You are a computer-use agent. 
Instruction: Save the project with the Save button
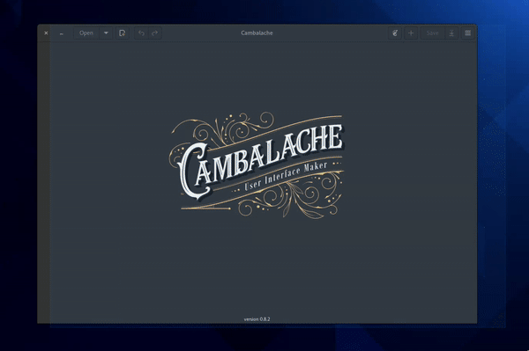point(433,33)
